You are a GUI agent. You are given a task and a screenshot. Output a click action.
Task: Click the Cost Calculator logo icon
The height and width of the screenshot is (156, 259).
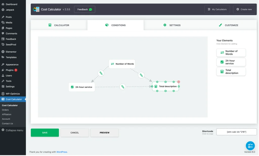pos(36,9)
